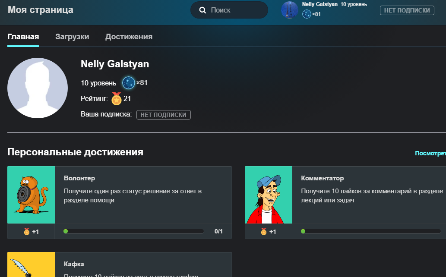Screen dimensions: 446x277
Task: Click the 0/1 progress counter
Action: pyautogui.click(x=218, y=232)
